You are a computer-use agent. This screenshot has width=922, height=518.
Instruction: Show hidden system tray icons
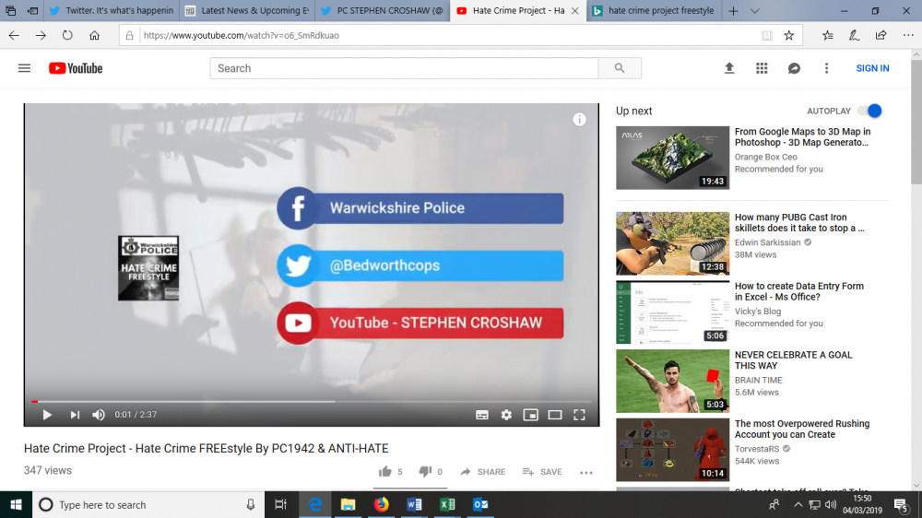[x=798, y=504]
